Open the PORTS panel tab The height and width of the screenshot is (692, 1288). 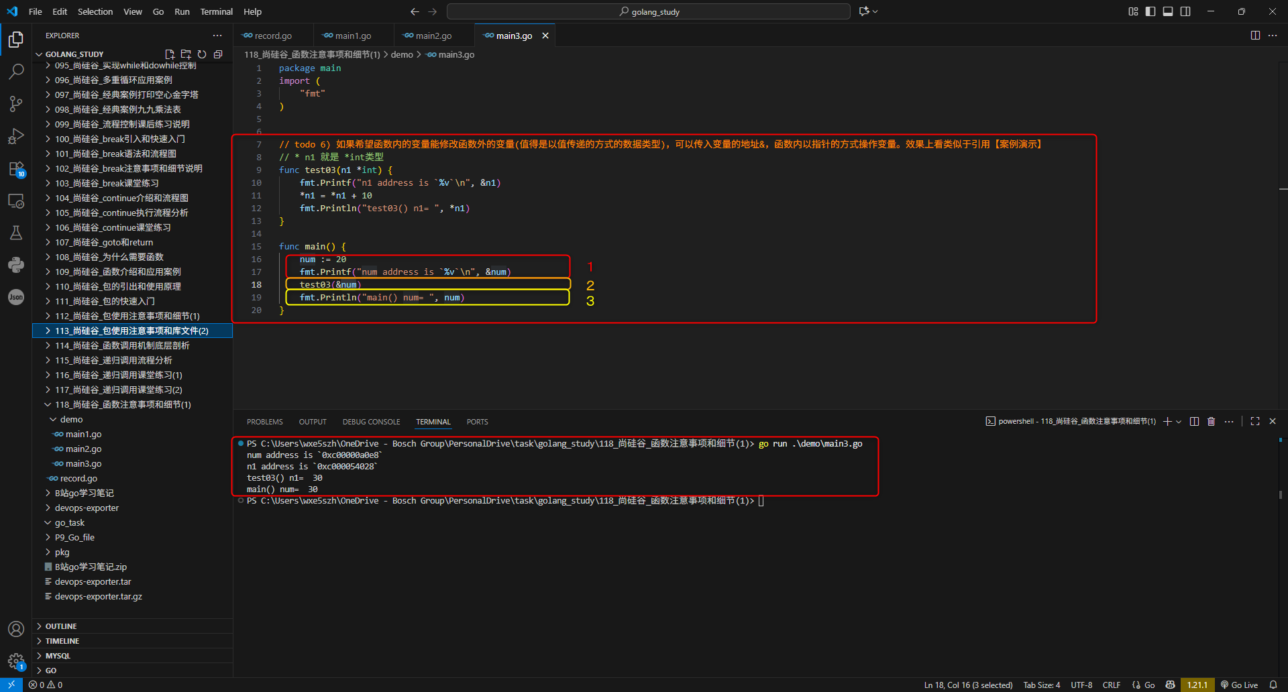pos(477,422)
